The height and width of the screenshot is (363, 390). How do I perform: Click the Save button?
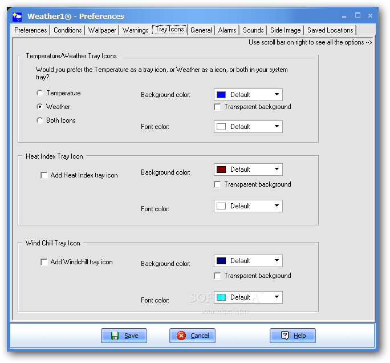point(124,336)
